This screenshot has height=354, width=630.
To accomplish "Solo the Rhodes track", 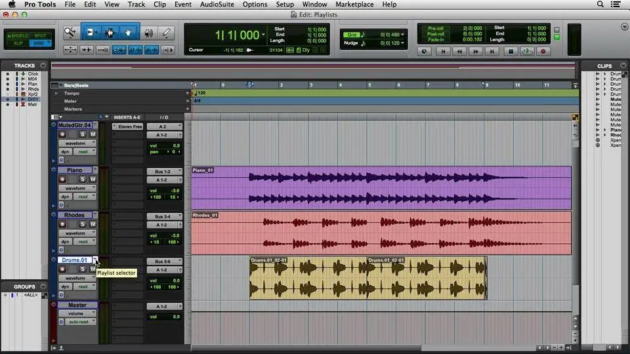I will (x=83, y=224).
